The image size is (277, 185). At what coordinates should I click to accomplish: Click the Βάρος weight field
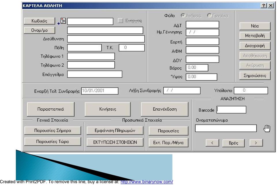[197, 68]
